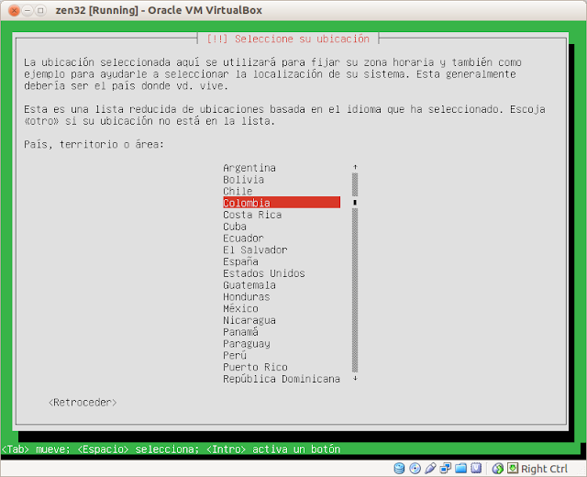
Task: Choose Puerto Rico in the list
Action: [282, 367]
